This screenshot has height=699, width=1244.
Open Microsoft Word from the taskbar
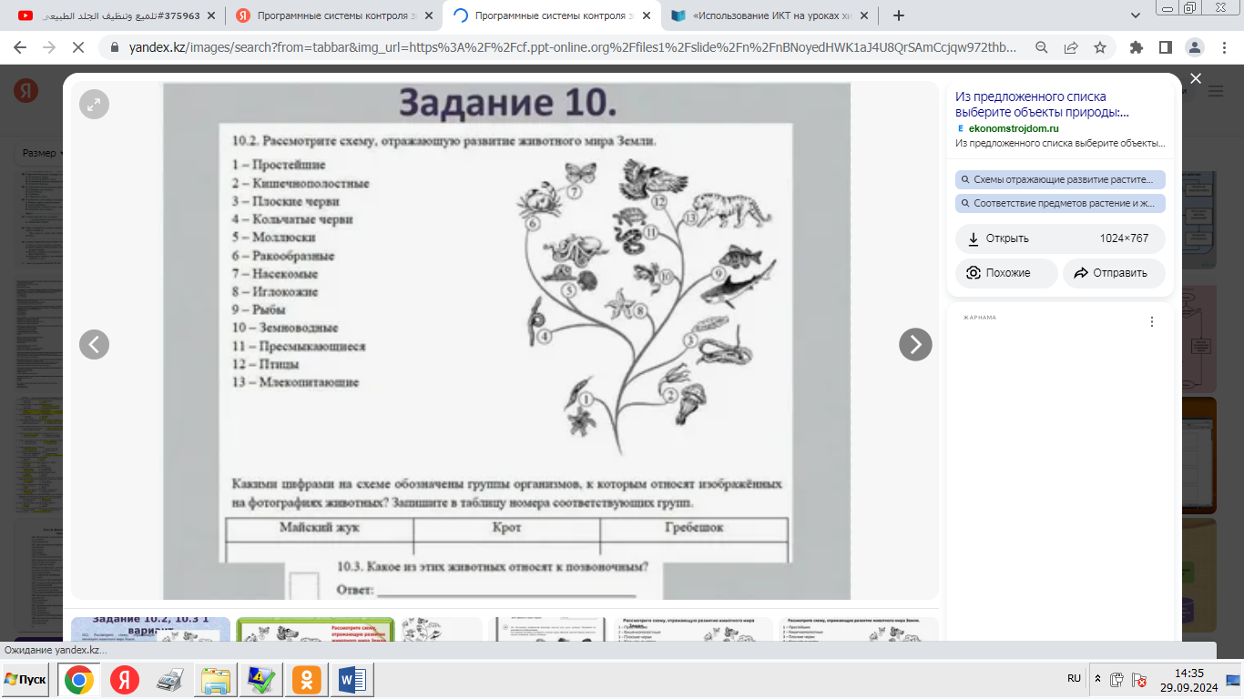(352, 680)
